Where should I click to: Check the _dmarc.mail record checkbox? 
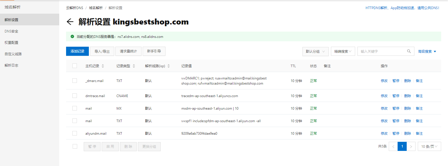pos(75,81)
